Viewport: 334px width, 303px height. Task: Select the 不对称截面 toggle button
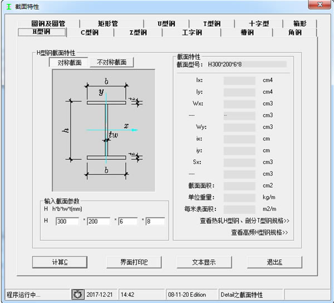pos(112,62)
